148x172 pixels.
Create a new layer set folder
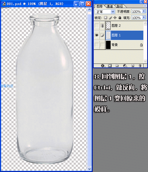pos(117,66)
